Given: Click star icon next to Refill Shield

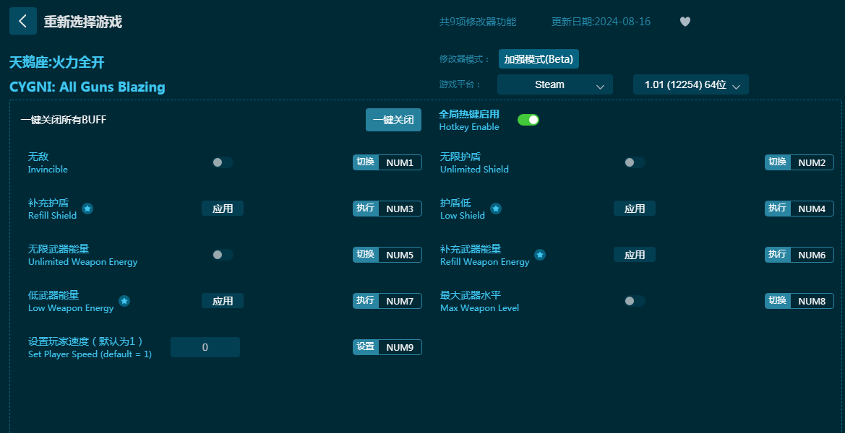Looking at the screenshot, I should click(x=87, y=209).
